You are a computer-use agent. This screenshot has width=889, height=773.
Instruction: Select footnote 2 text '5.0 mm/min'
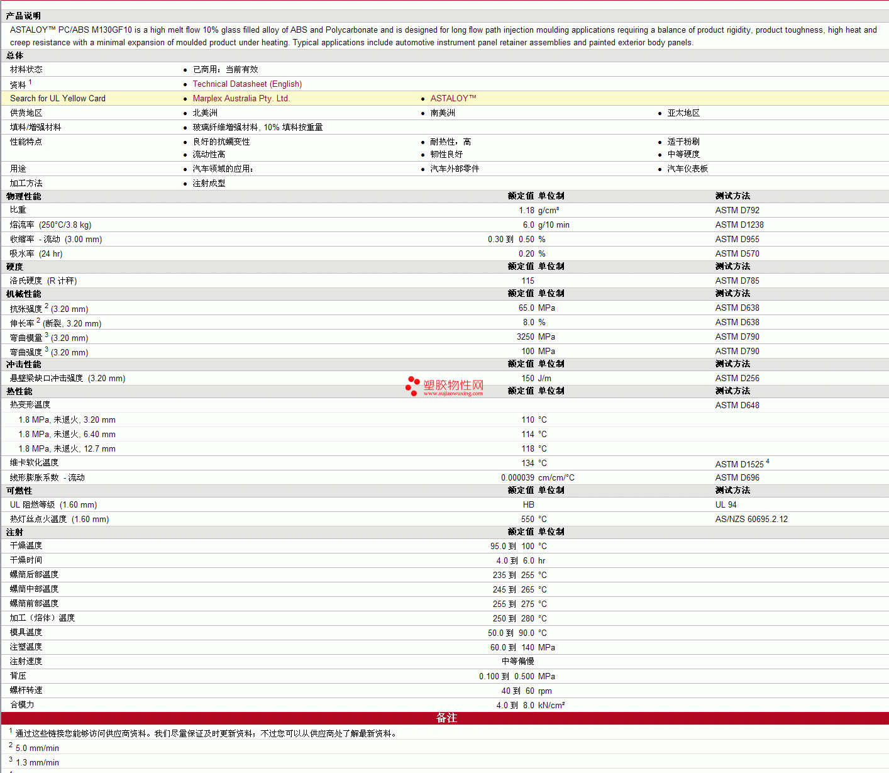(x=37, y=748)
